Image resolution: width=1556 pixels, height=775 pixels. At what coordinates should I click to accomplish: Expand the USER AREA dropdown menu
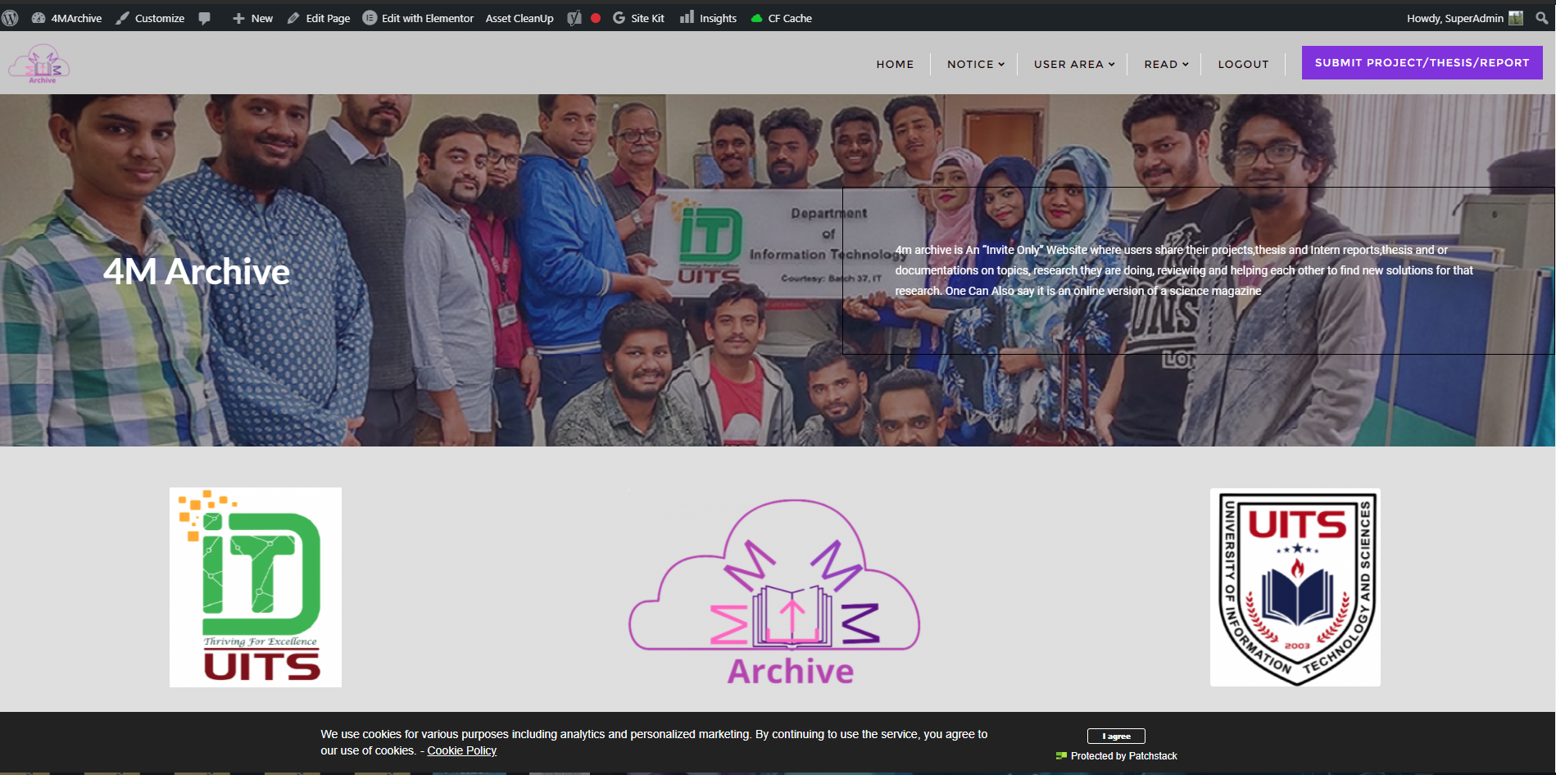[x=1074, y=64]
